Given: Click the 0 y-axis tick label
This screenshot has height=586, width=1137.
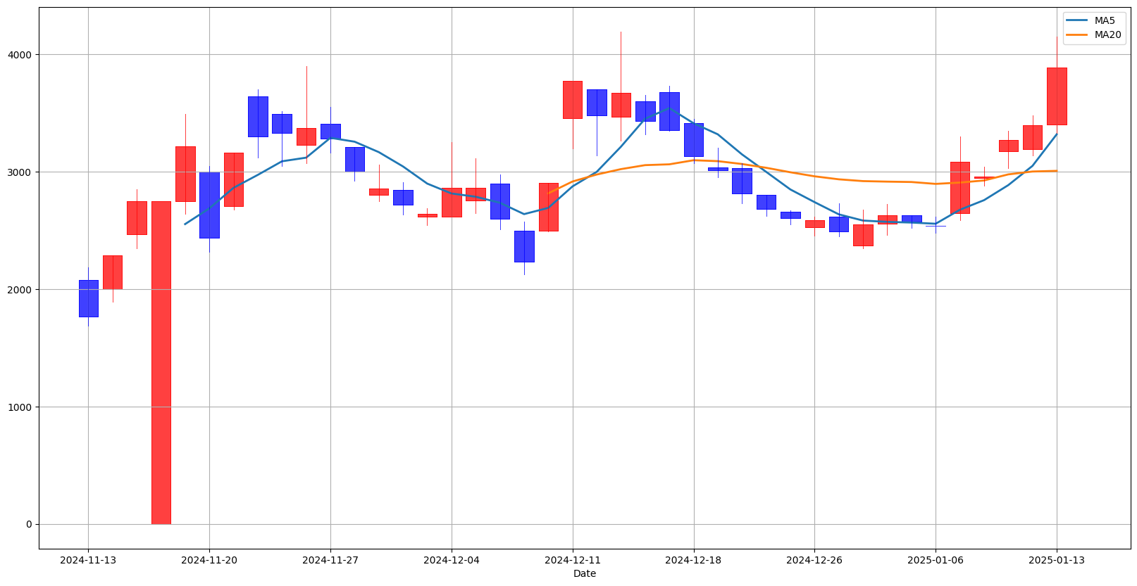Looking at the screenshot, I should [x=30, y=524].
